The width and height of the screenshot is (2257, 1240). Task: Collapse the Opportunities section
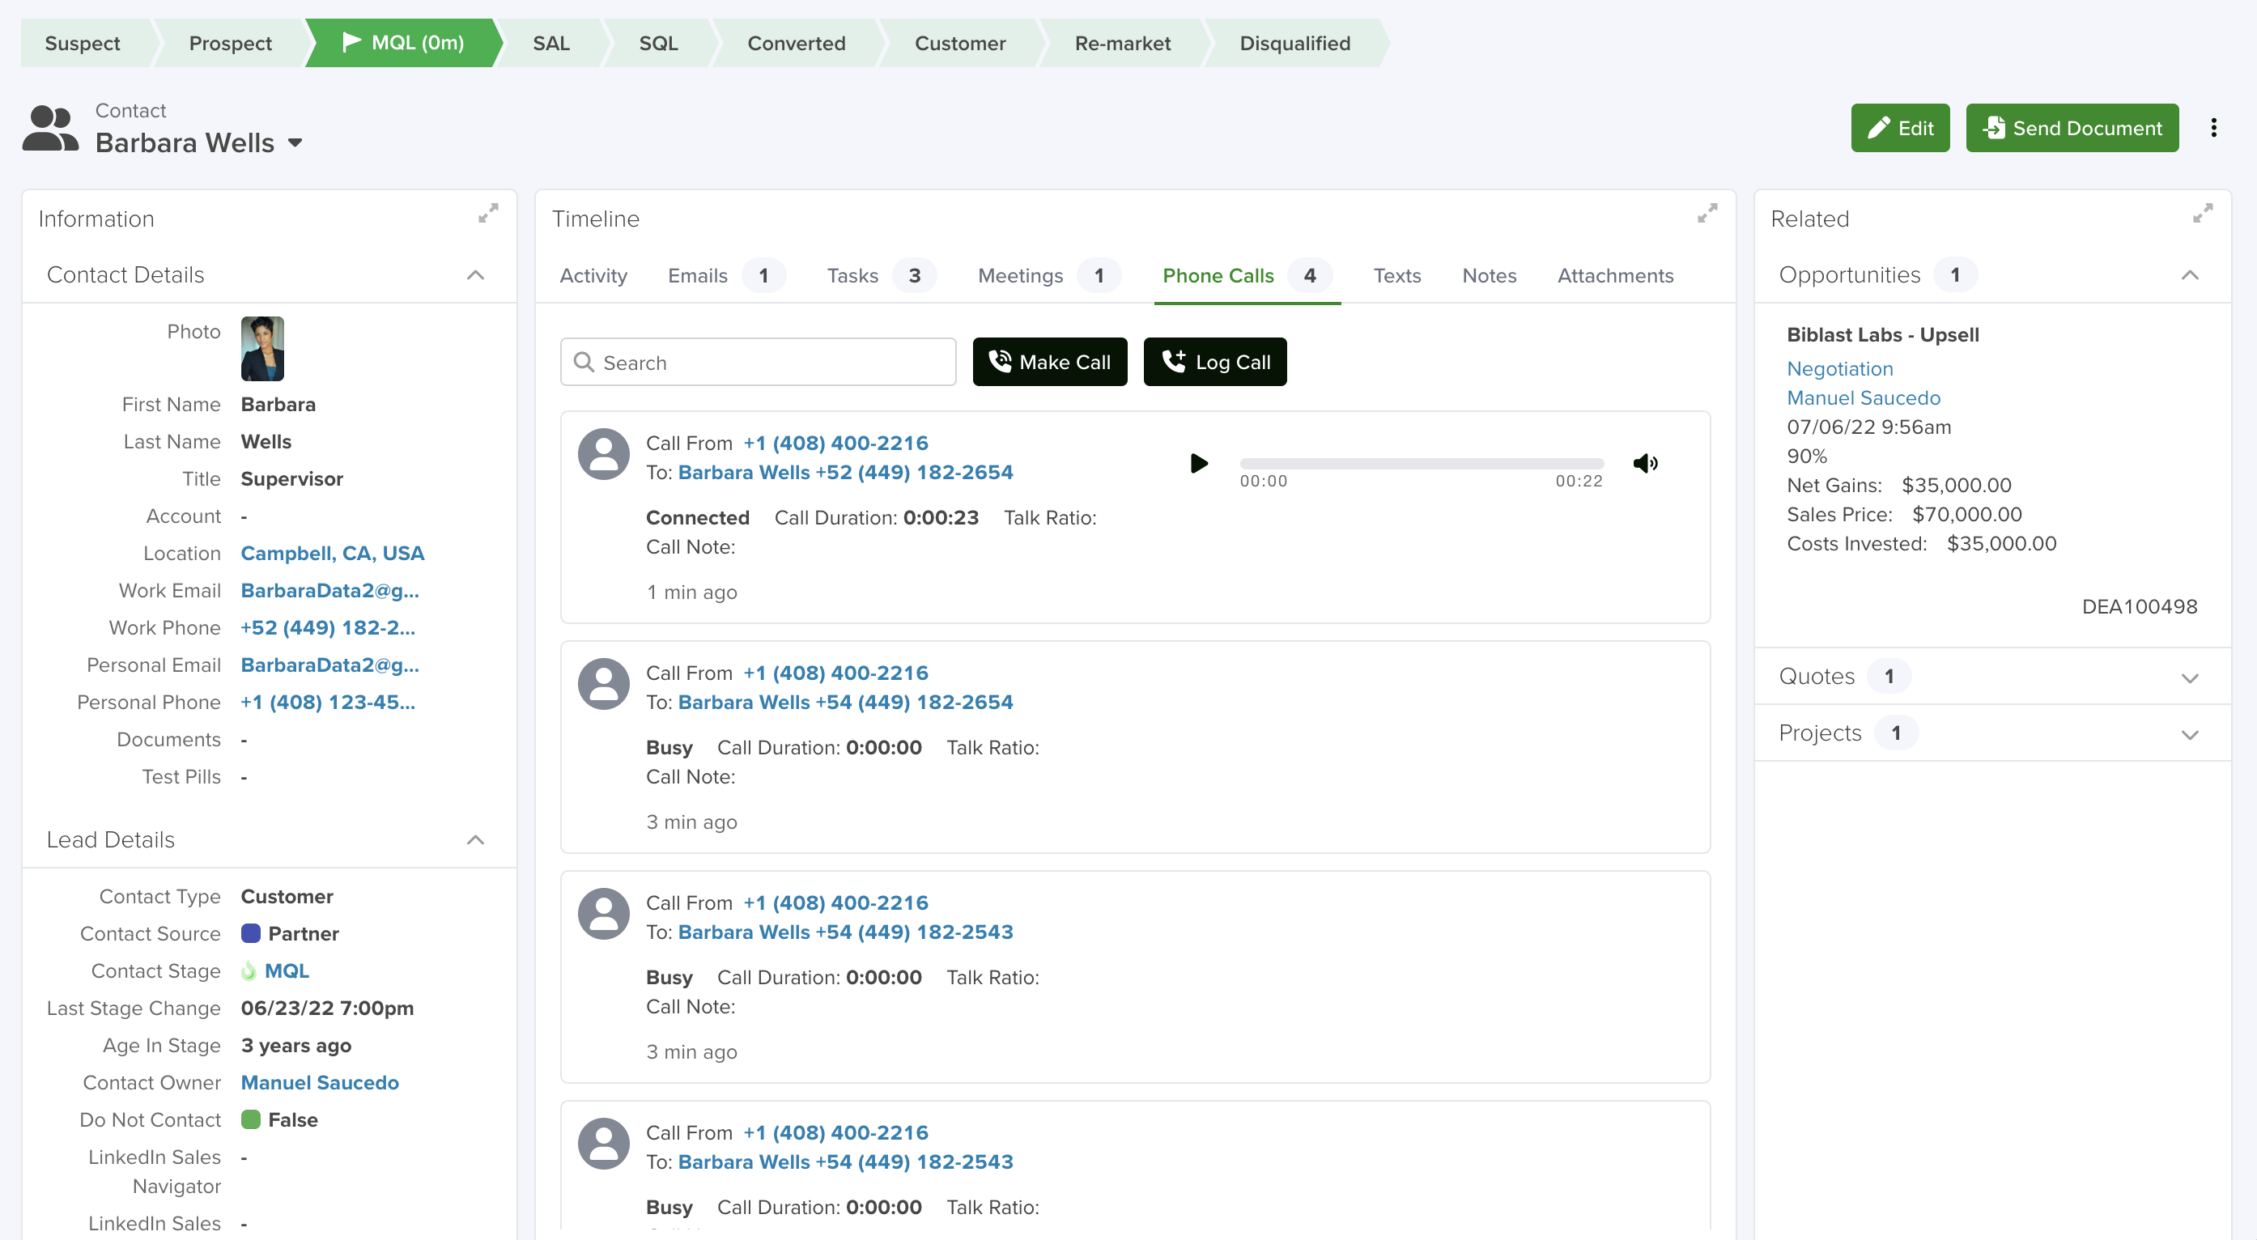[x=2190, y=275]
